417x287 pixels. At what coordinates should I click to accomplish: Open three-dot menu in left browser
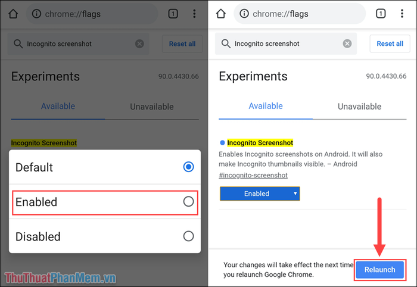point(194,14)
